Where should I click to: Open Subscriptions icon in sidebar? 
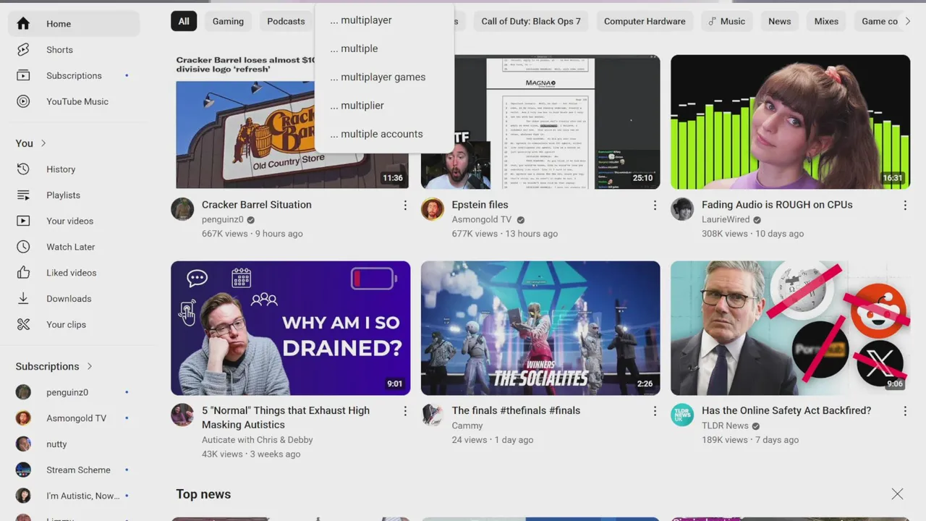pos(23,75)
